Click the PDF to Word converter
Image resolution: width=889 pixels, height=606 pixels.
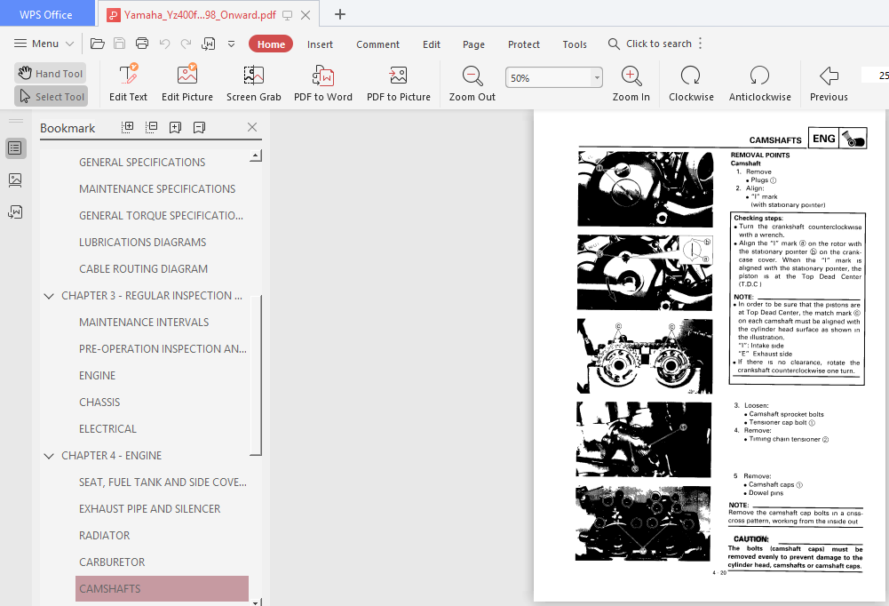click(323, 83)
